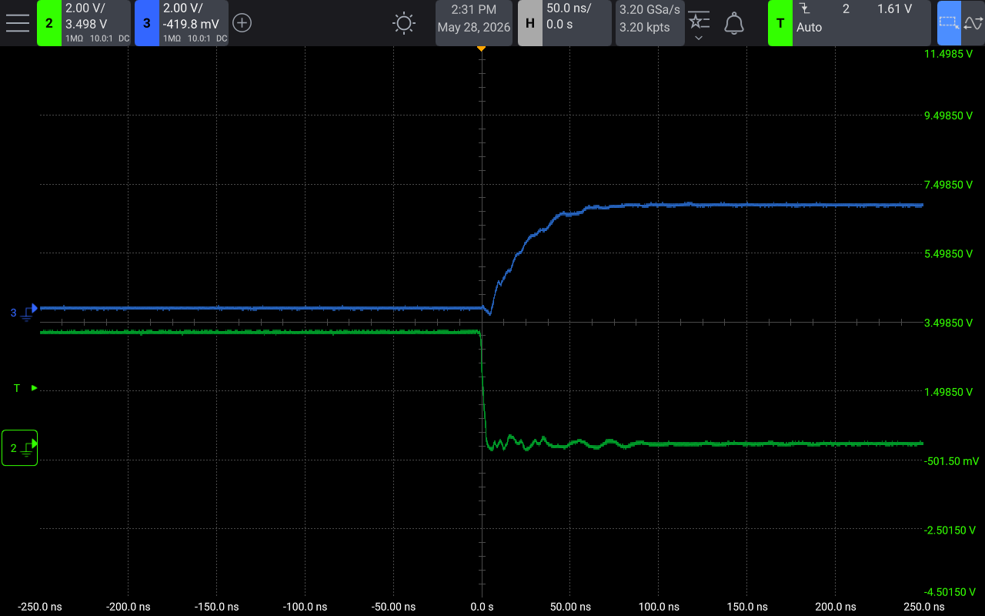
Task: Select the orange trigger time reference marker
Action: [482, 49]
